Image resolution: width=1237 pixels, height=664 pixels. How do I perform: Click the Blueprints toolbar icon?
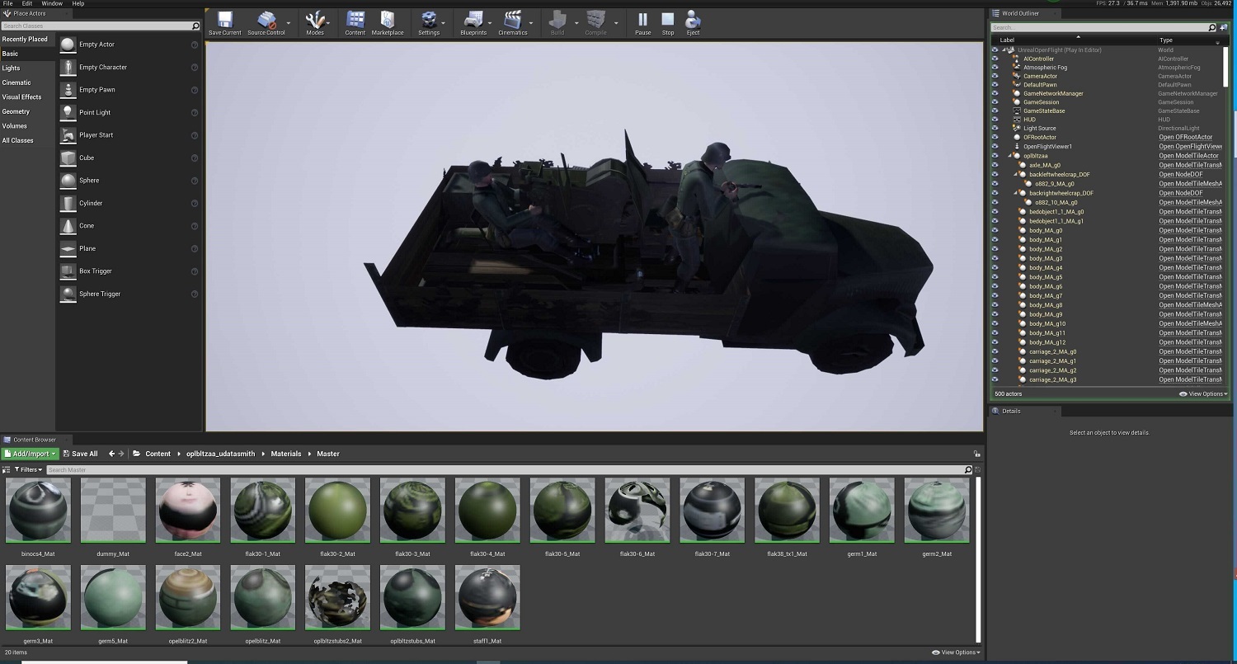coord(473,21)
